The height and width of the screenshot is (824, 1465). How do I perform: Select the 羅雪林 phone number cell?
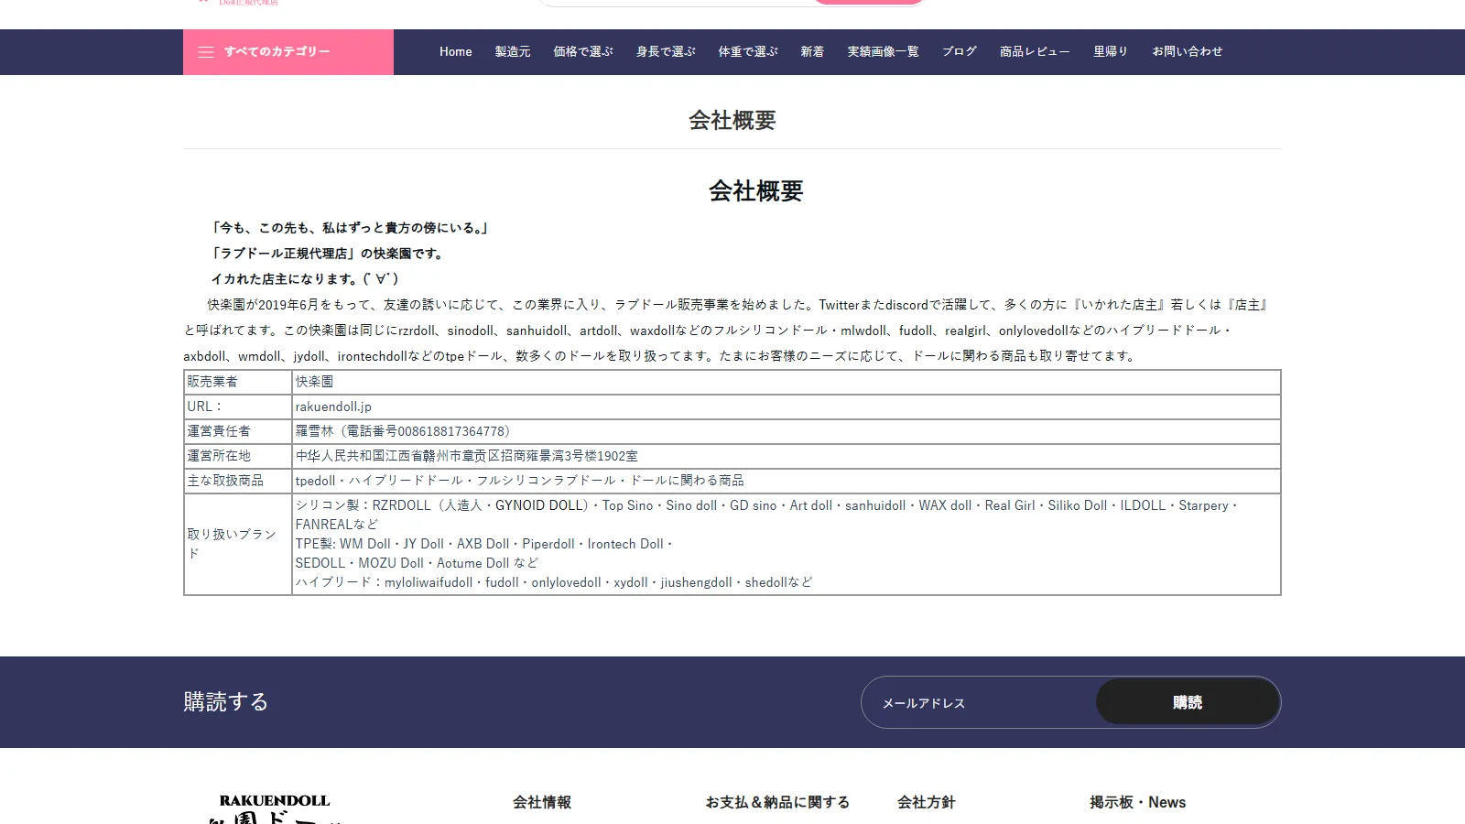(x=786, y=431)
